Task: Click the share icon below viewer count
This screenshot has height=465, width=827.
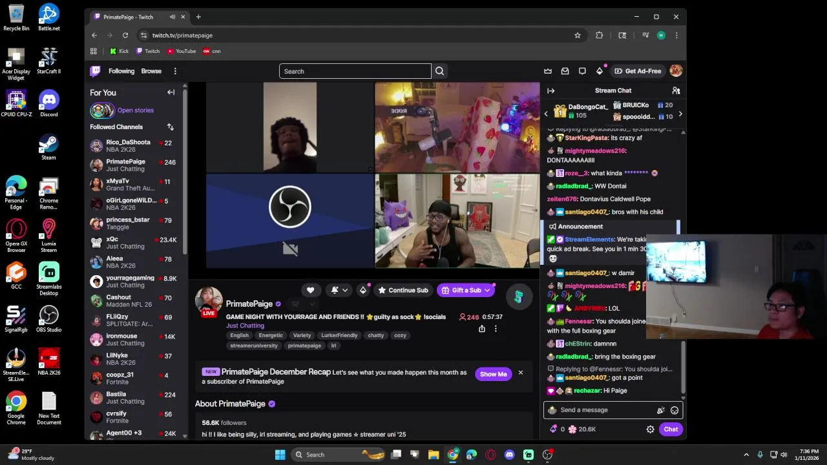Action: [481, 329]
